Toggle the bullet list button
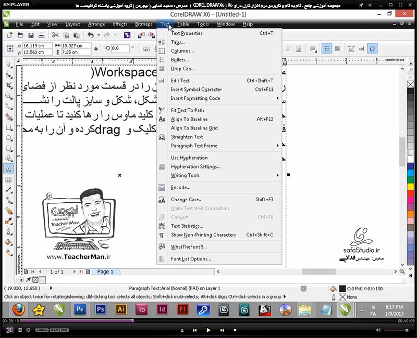 pyautogui.click(x=327, y=48)
